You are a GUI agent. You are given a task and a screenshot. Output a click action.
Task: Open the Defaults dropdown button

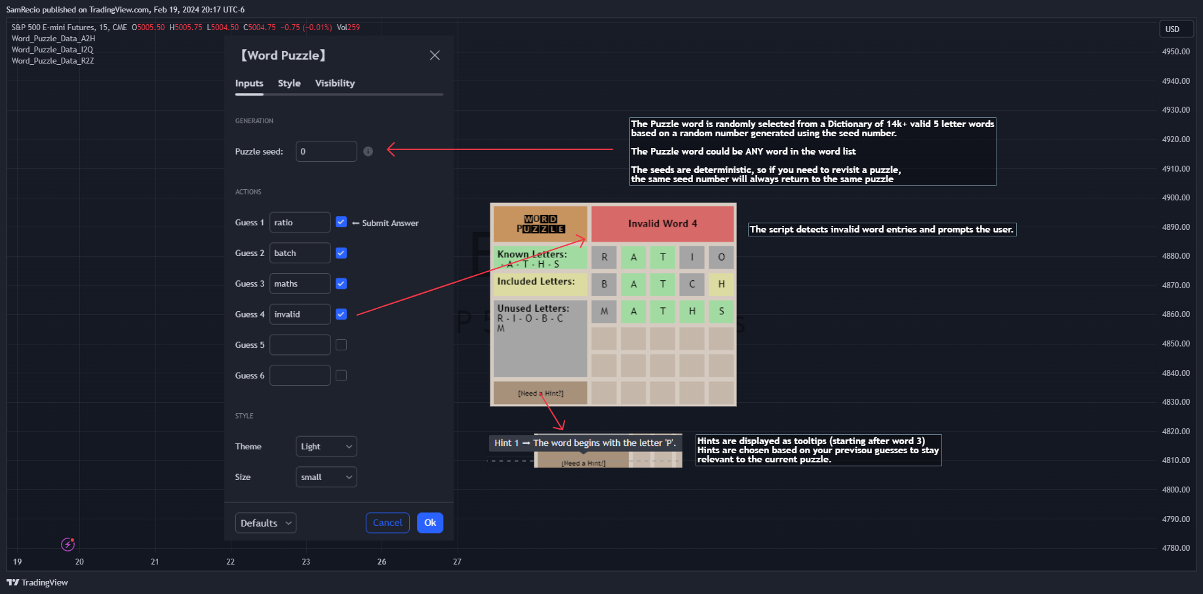click(266, 523)
